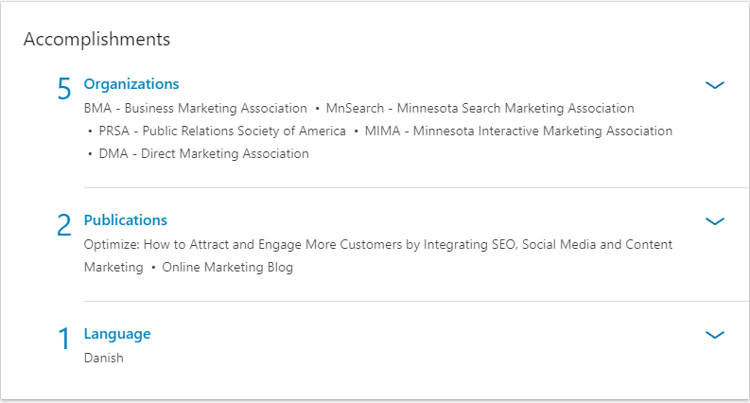The height and width of the screenshot is (403, 750).
Task: Open the Publications heading link
Action: tap(126, 220)
